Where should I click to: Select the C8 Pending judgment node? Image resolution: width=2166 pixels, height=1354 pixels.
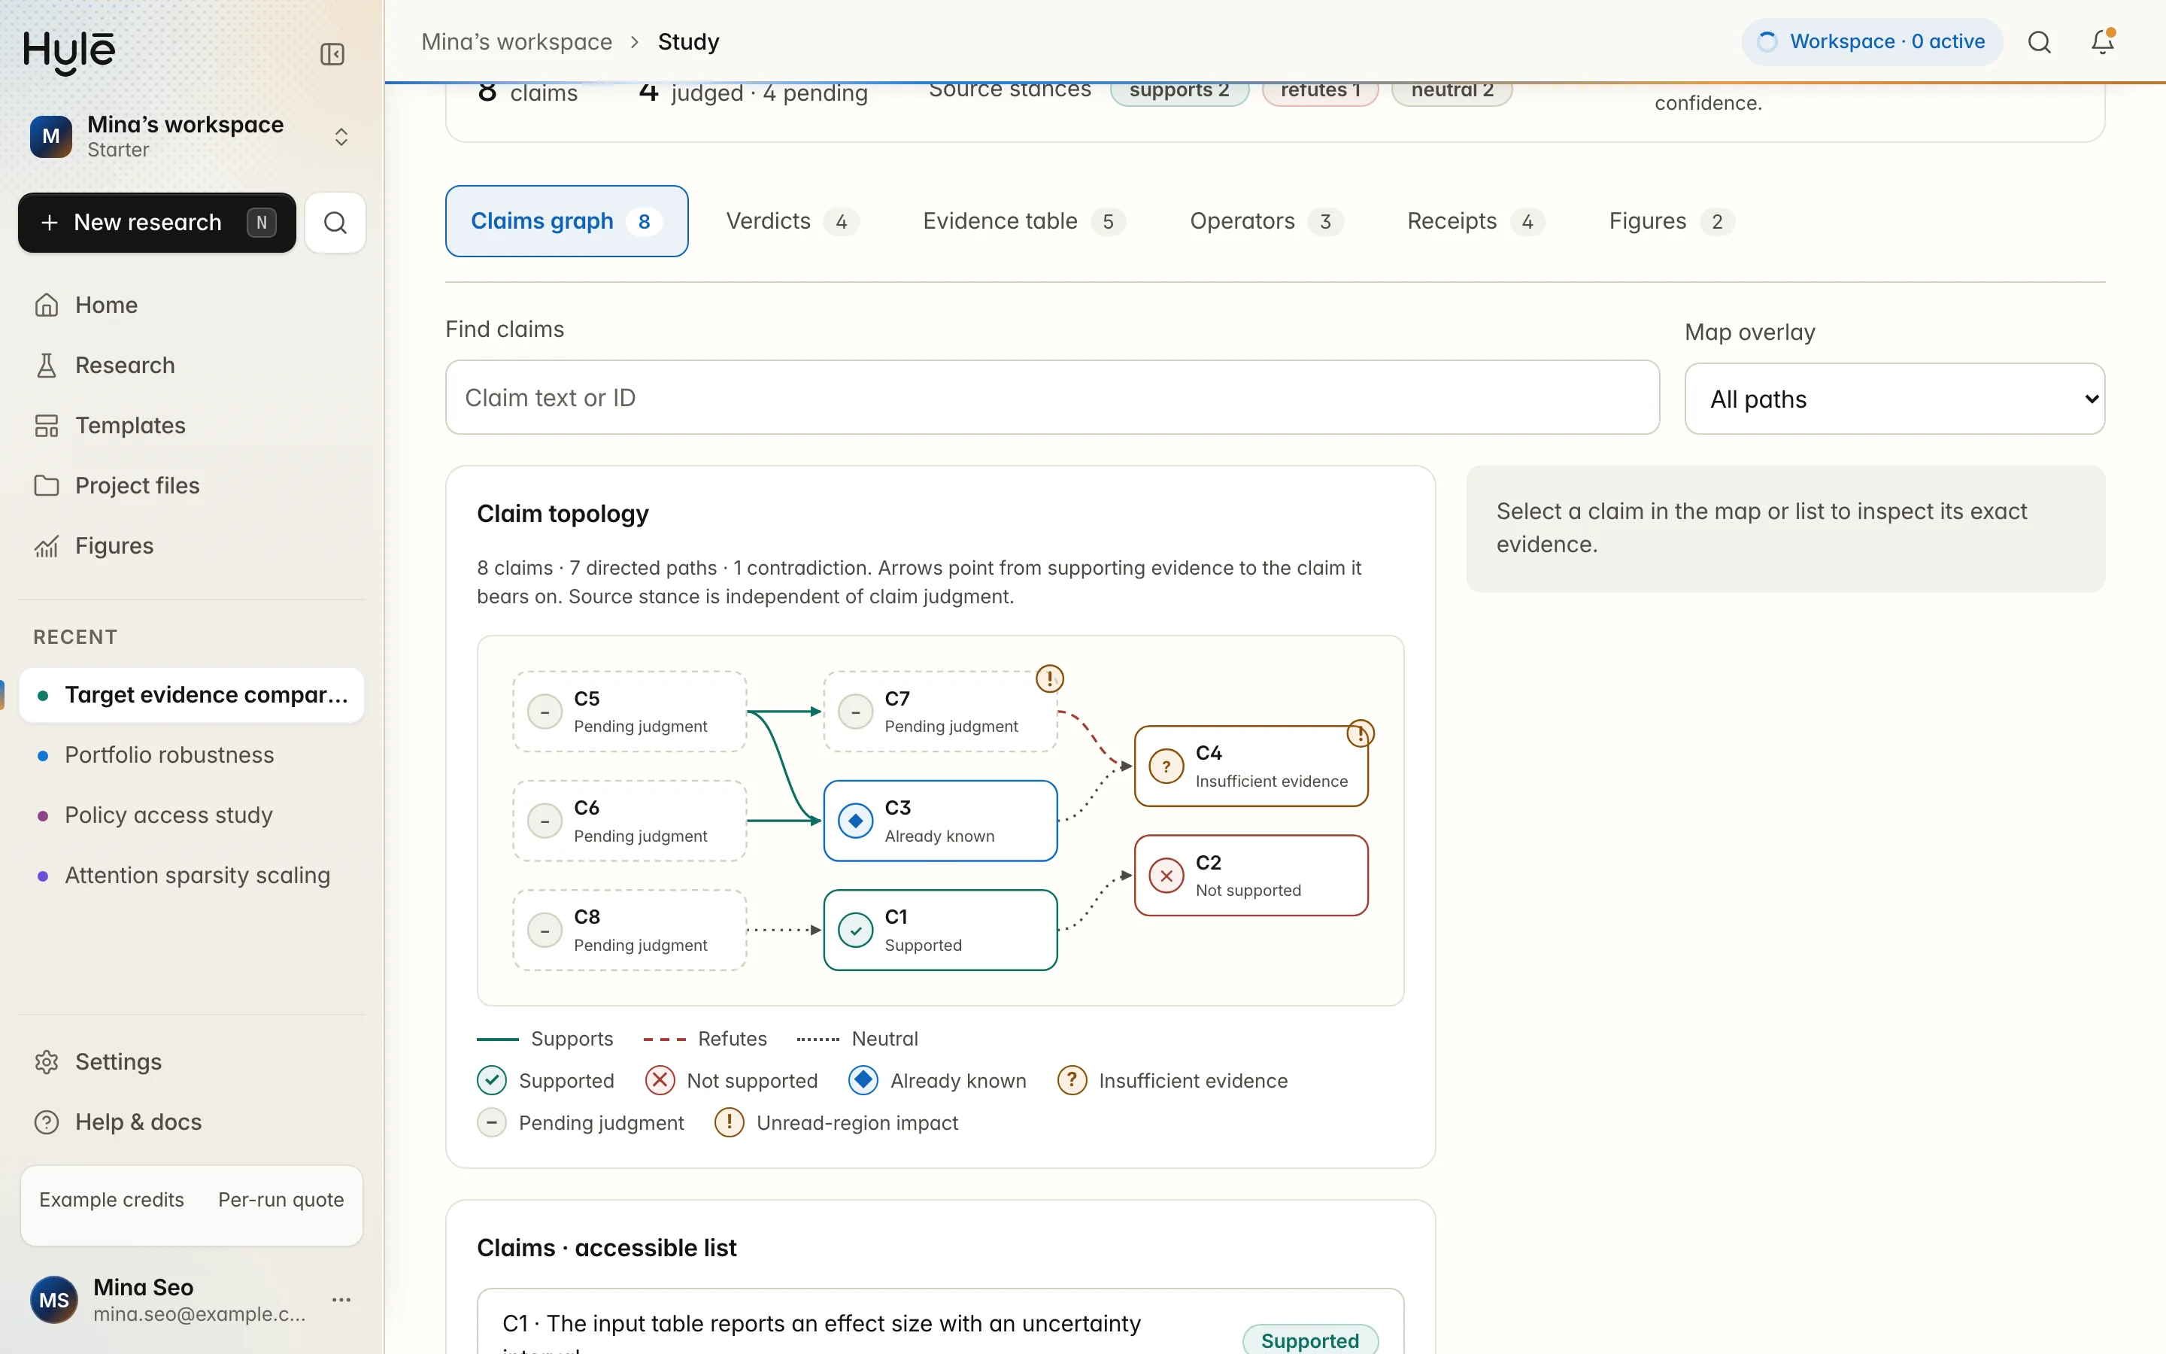tap(630, 930)
